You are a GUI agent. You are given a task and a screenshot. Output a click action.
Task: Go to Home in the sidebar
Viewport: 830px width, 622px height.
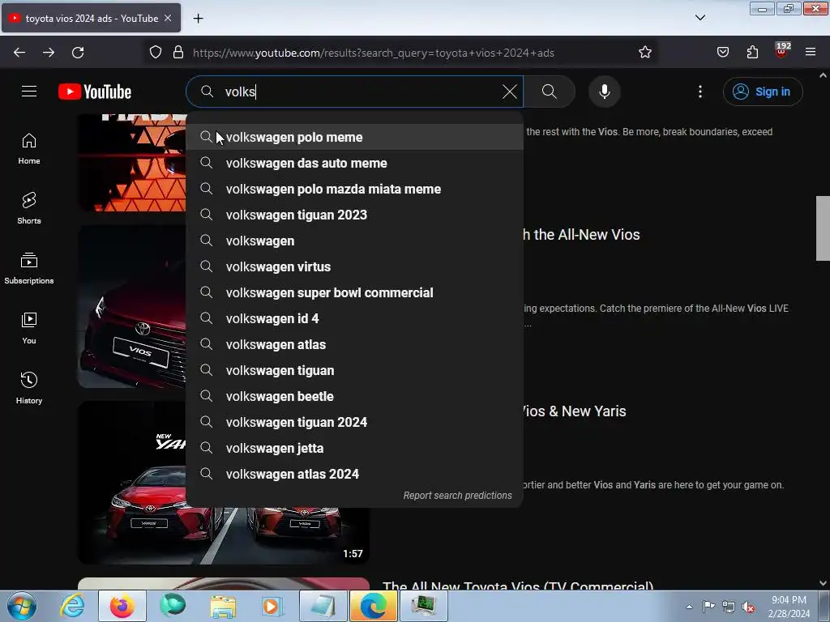pyautogui.click(x=29, y=149)
